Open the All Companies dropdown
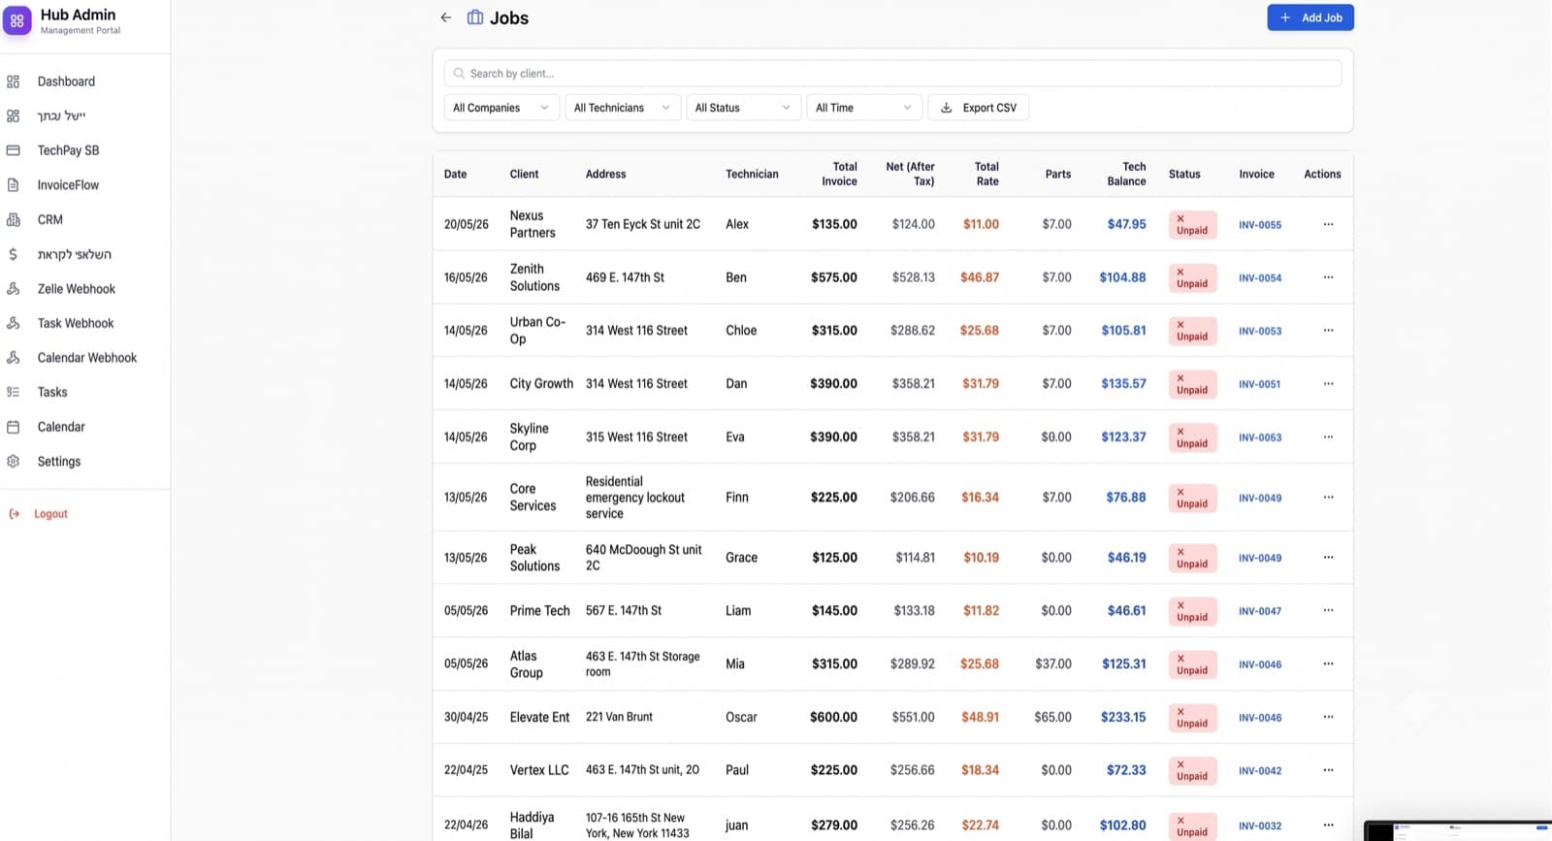The height and width of the screenshot is (841, 1552). [501, 108]
